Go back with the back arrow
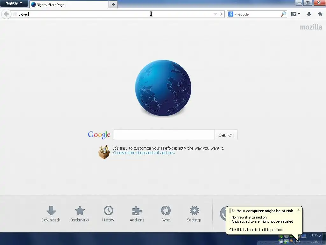This screenshot has height=245, width=326. tap(6, 14)
